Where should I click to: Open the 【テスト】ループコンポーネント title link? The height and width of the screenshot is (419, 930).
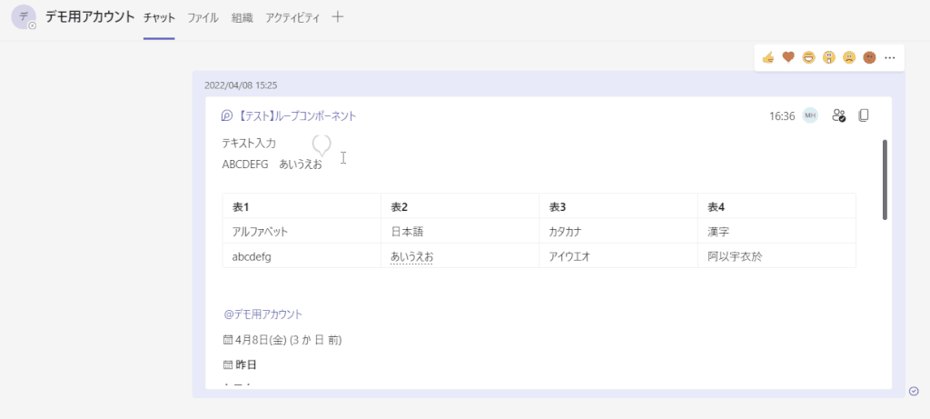tap(297, 116)
